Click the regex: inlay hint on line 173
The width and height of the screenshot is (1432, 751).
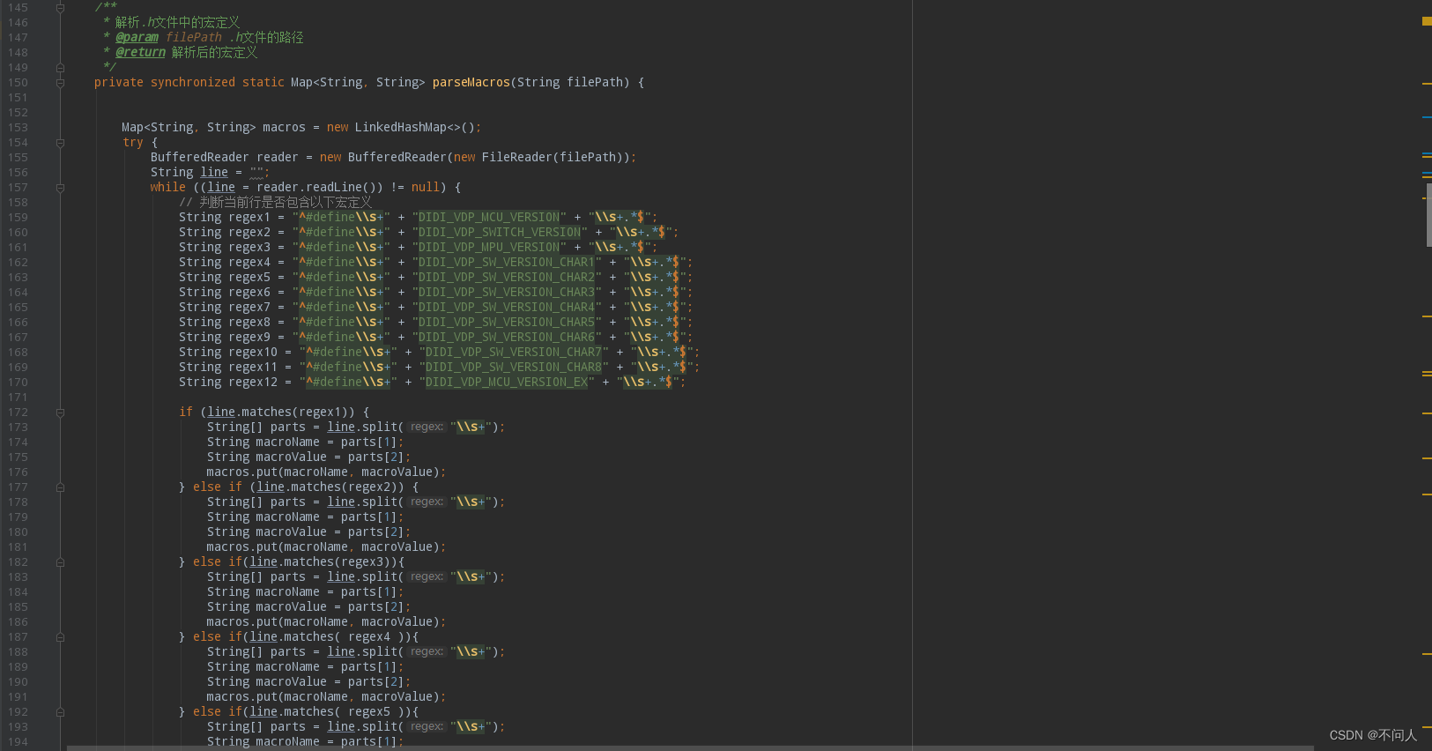(427, 428)
